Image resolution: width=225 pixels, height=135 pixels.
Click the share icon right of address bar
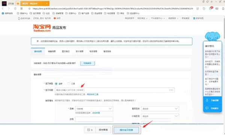(198, 9)
